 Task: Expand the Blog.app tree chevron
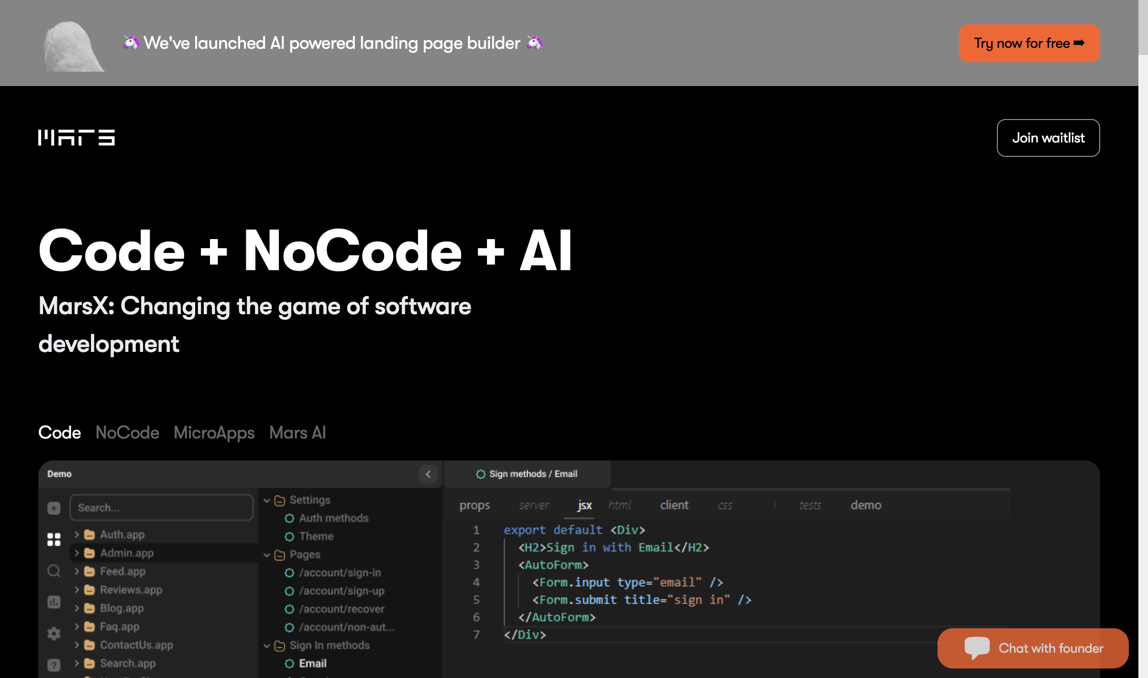tap(77, 608)
